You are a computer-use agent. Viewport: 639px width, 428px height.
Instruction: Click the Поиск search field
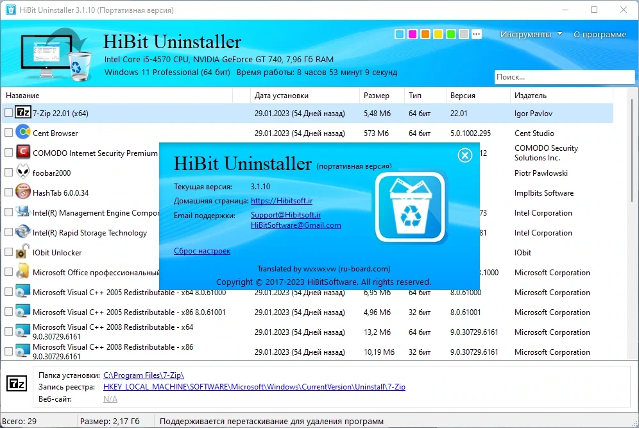click(565, 76)
